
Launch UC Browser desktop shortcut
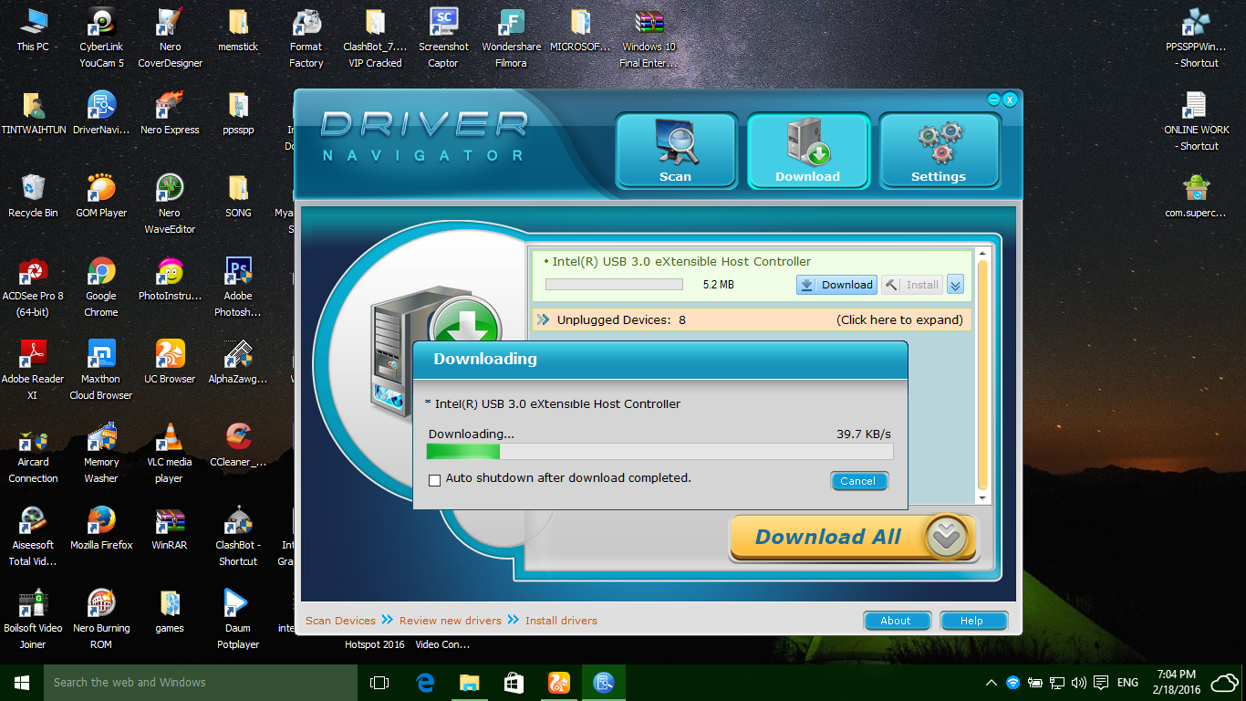(x=170, y=361)
